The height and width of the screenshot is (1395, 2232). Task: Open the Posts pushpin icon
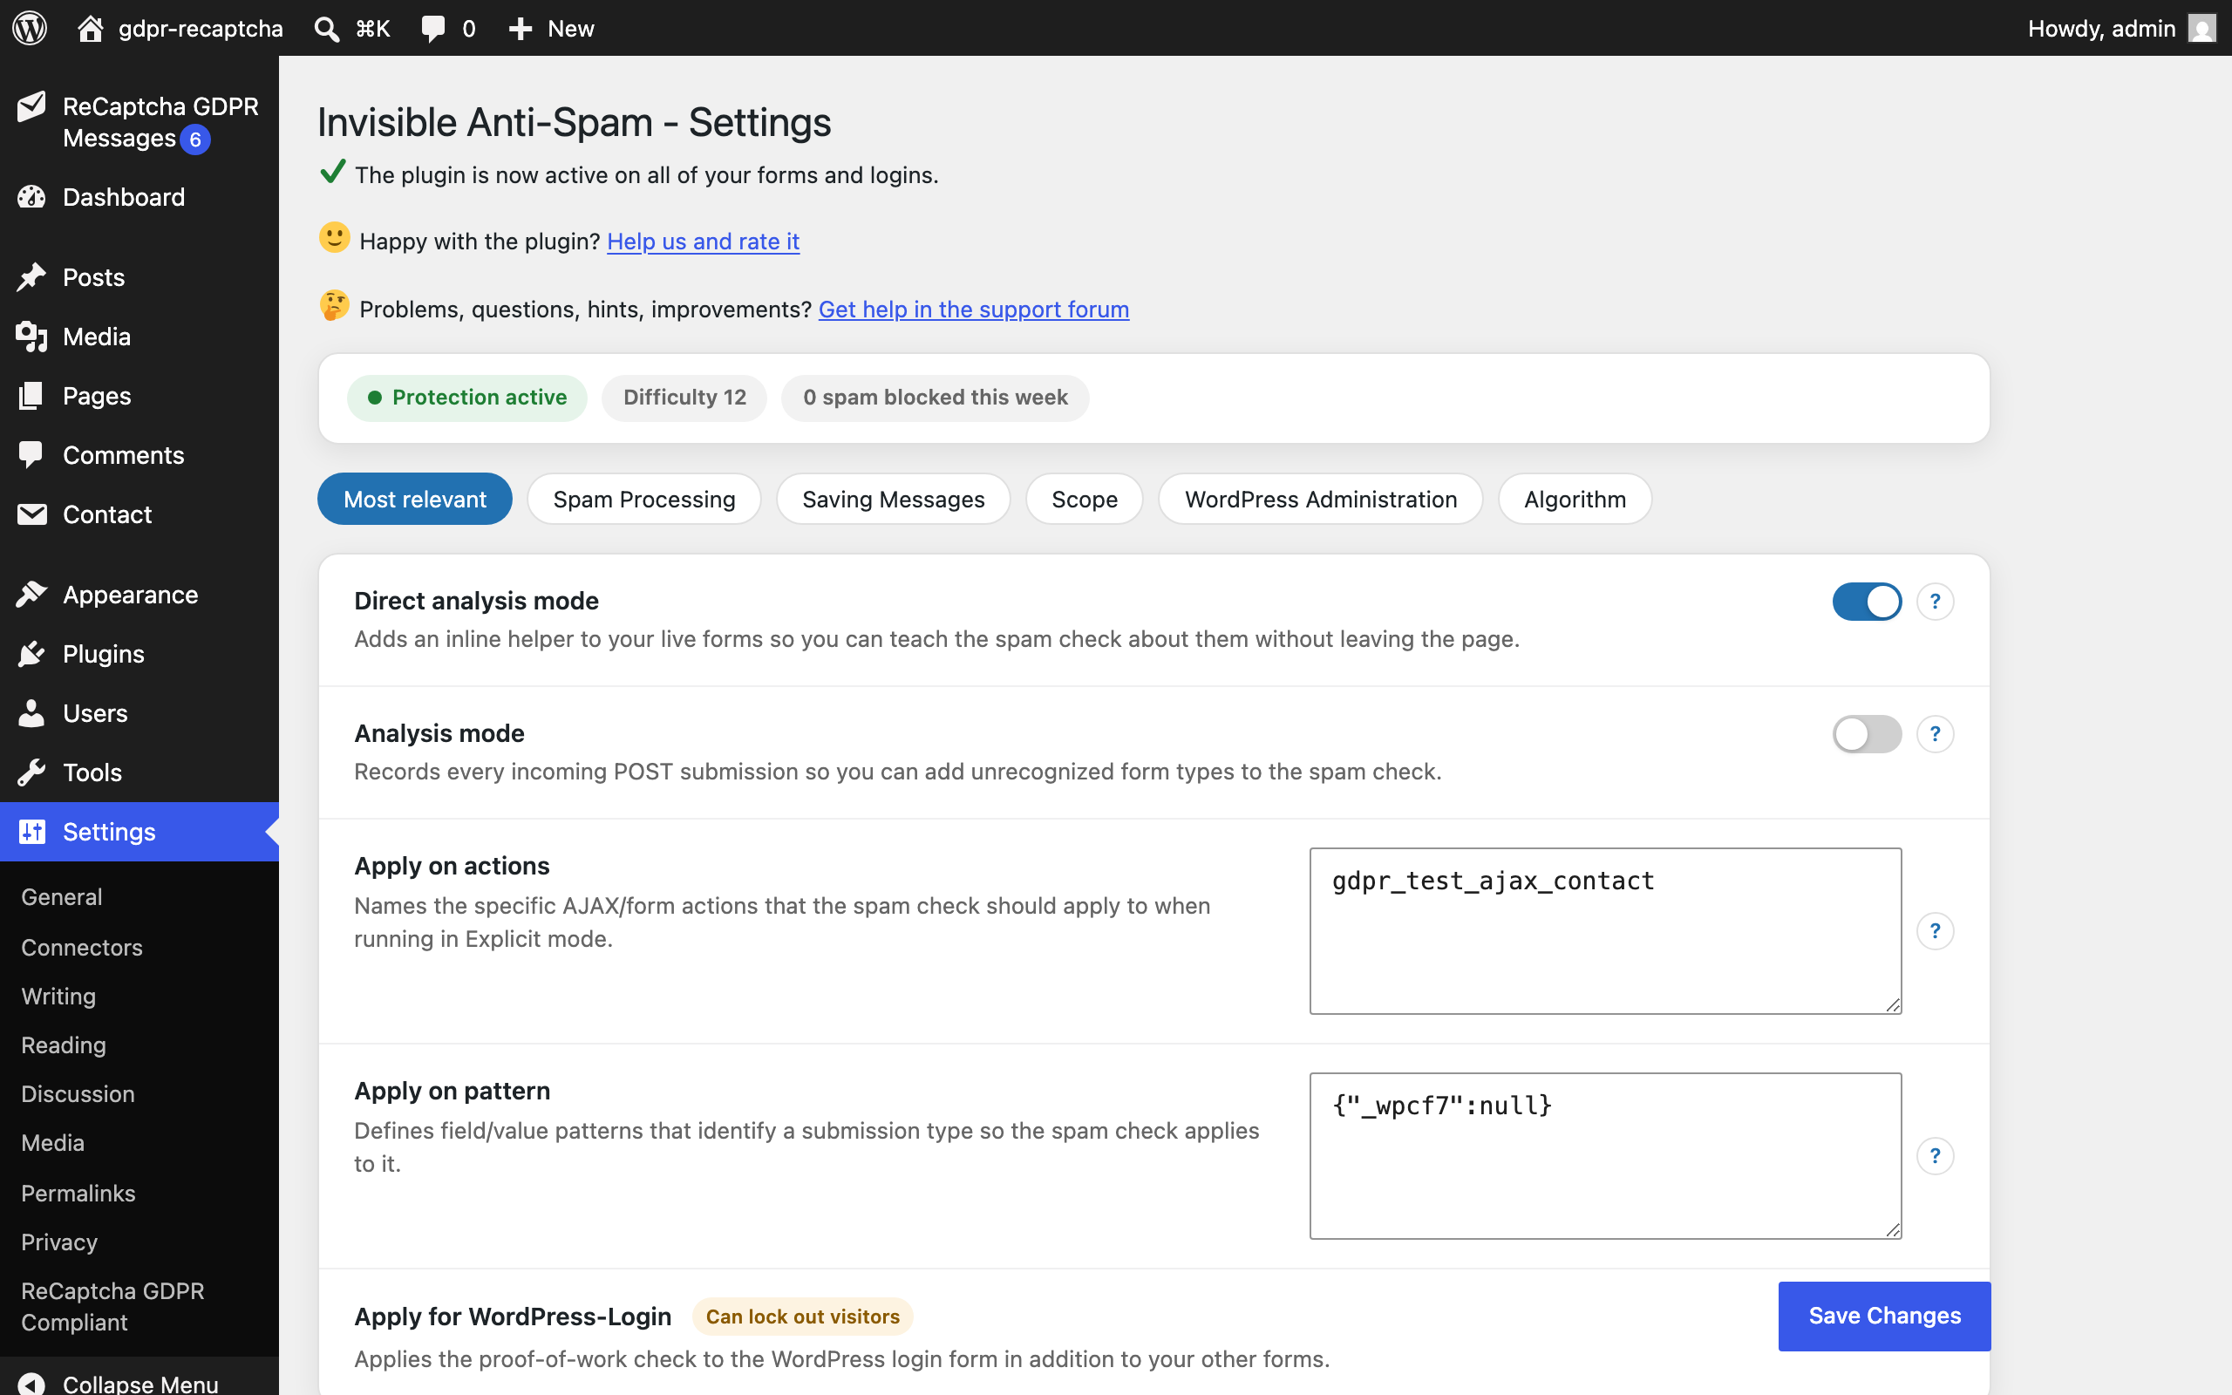point(31,276)
